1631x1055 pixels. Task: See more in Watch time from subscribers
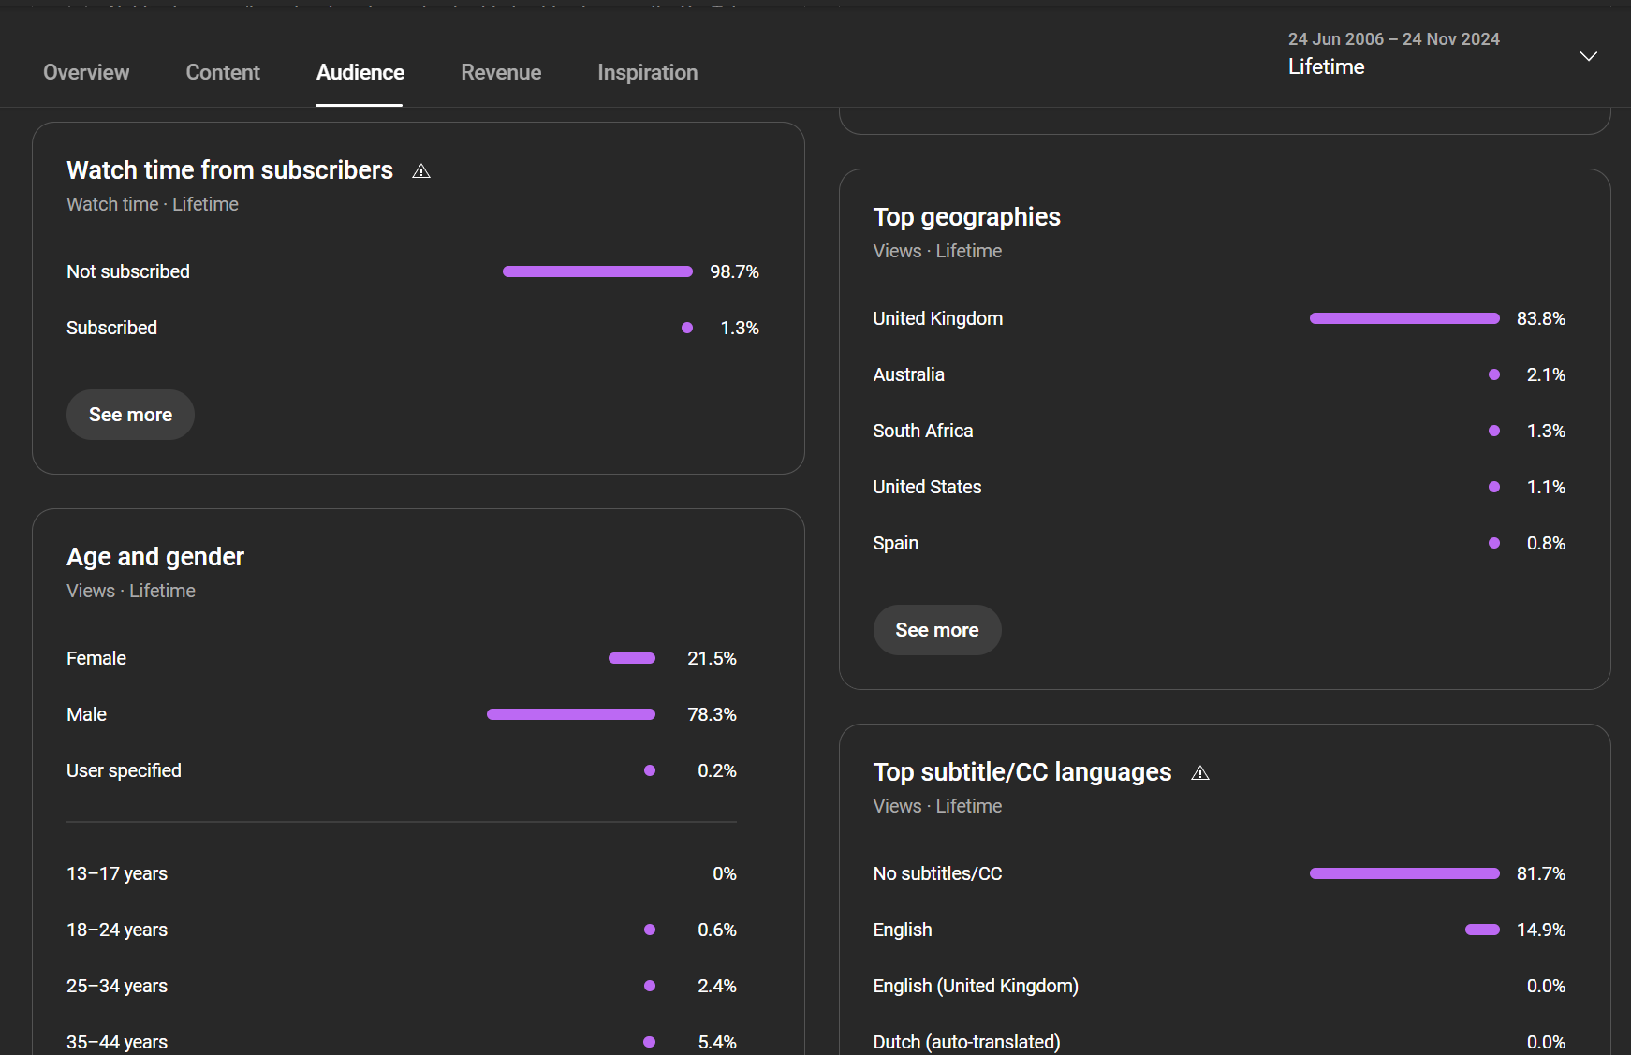pyautogui.click(x=130, y=415)
